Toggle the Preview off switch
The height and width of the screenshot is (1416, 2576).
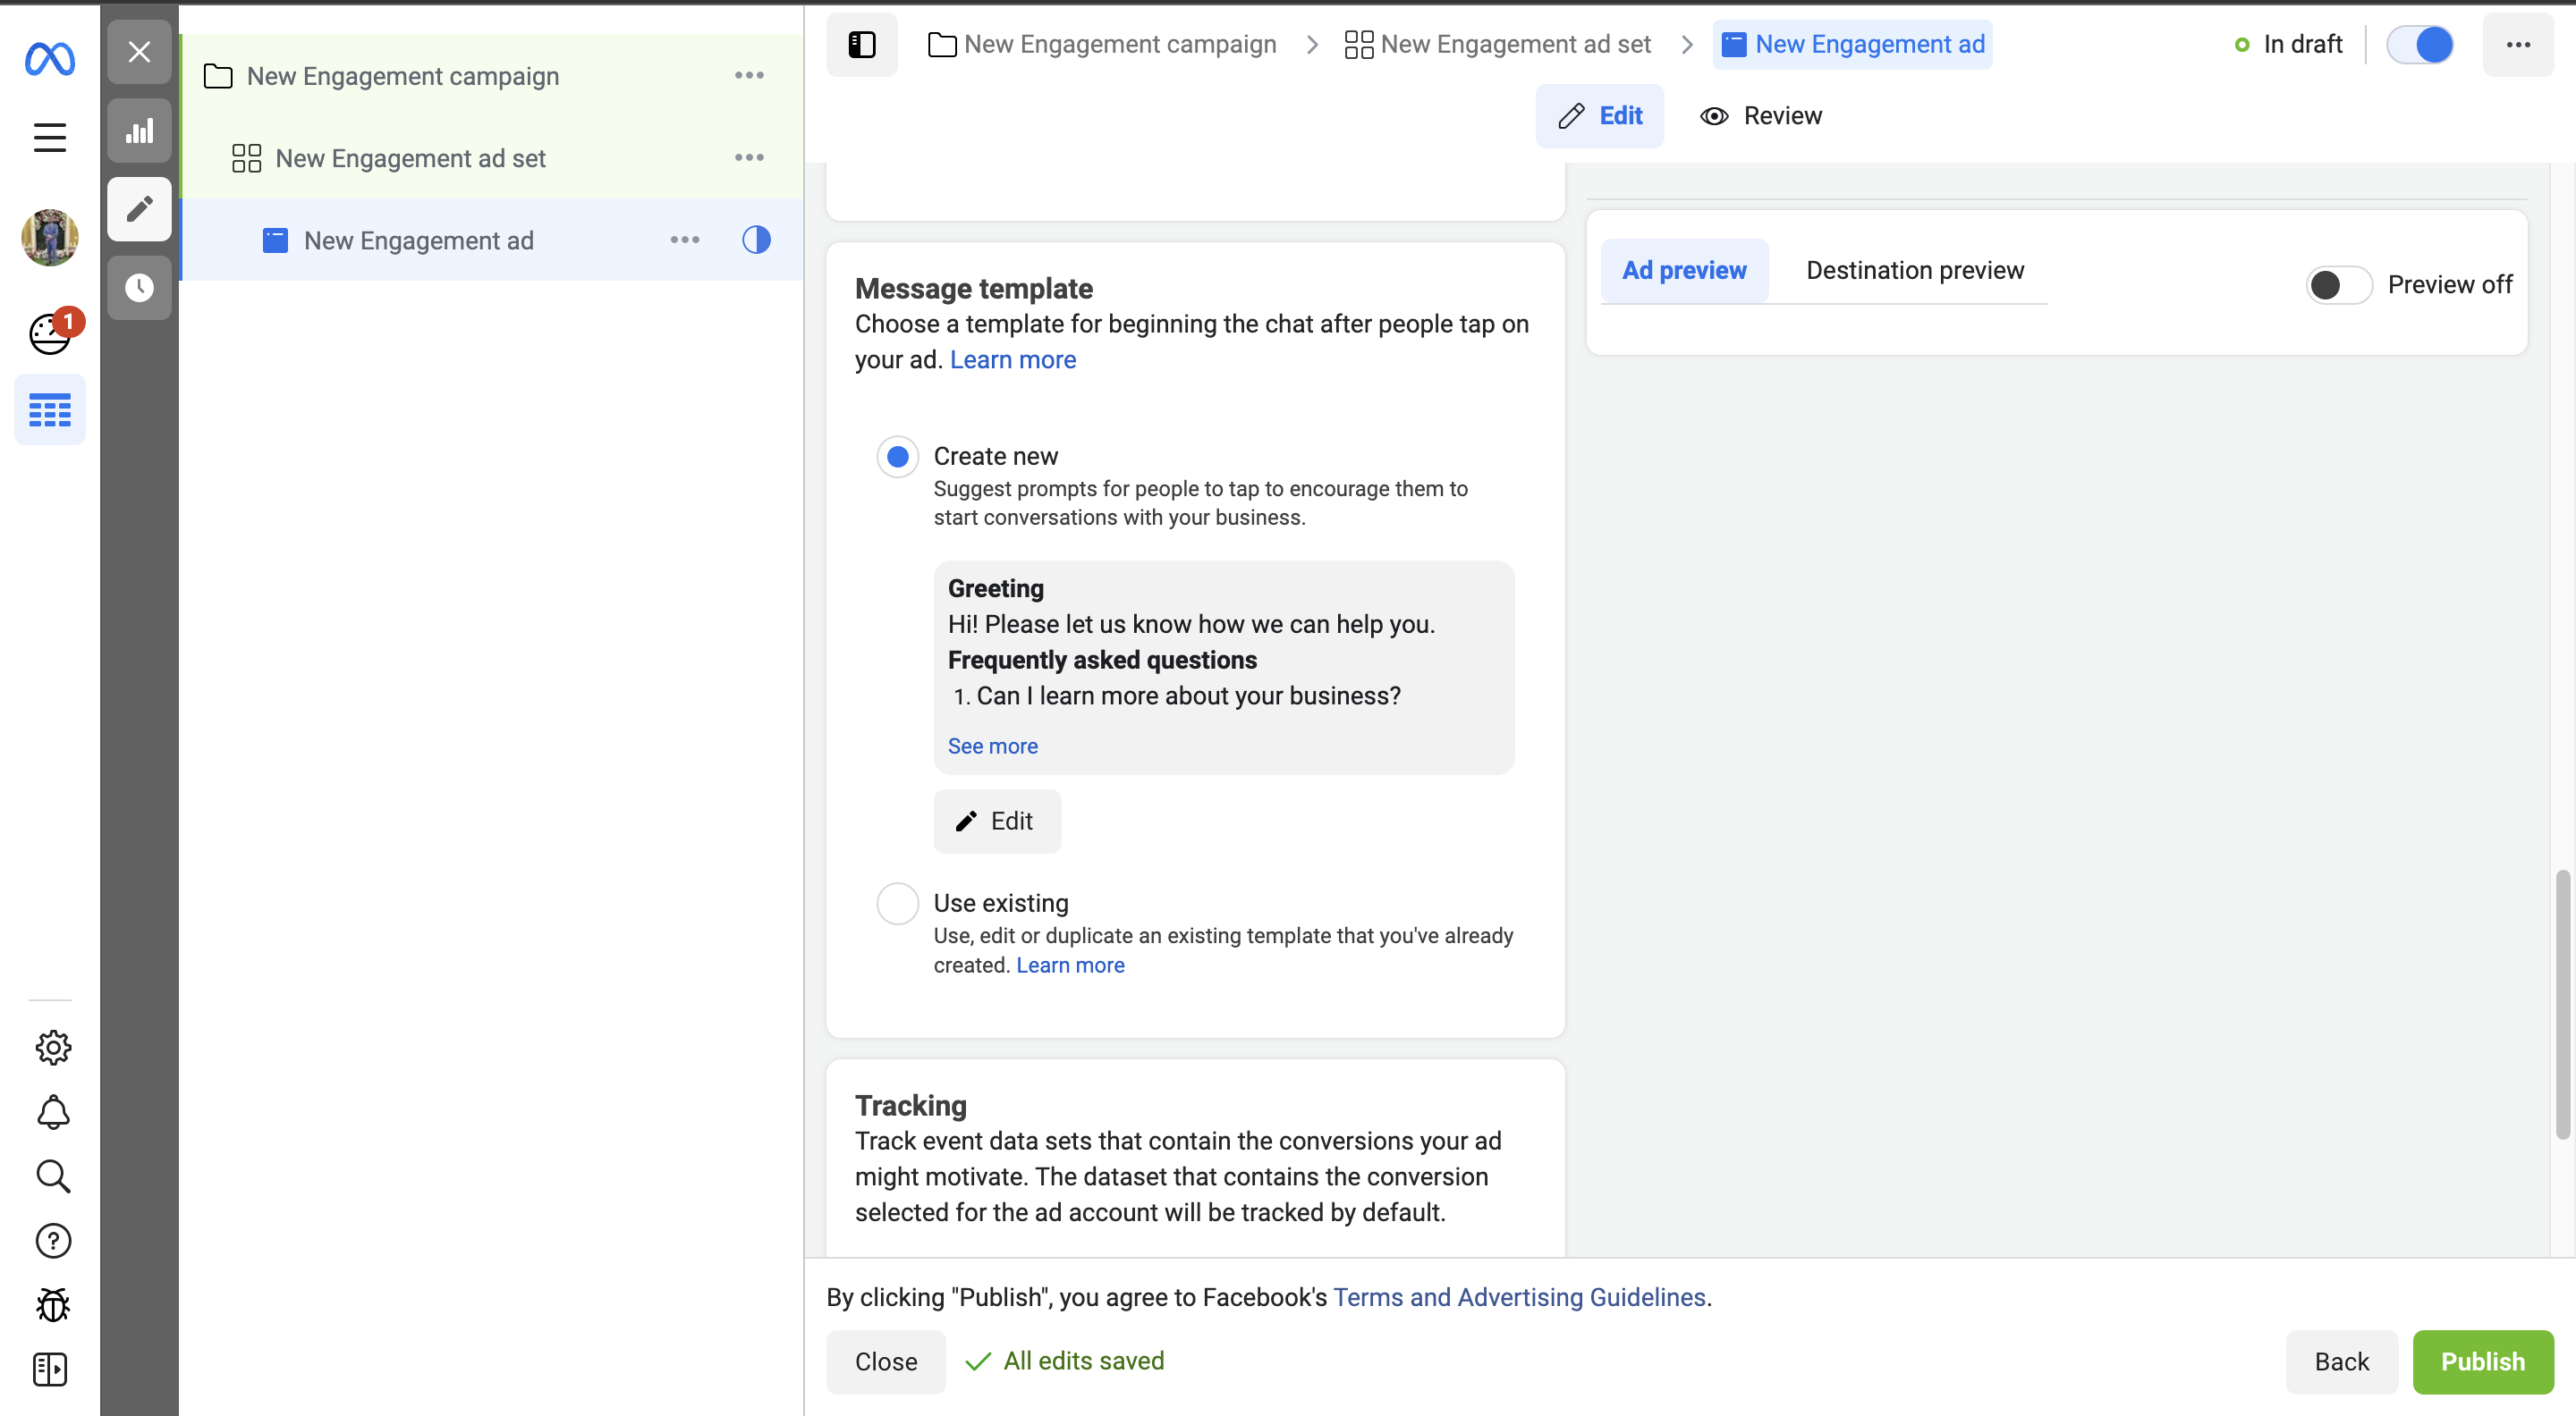pyautogui.click(x=2338, y=285)
